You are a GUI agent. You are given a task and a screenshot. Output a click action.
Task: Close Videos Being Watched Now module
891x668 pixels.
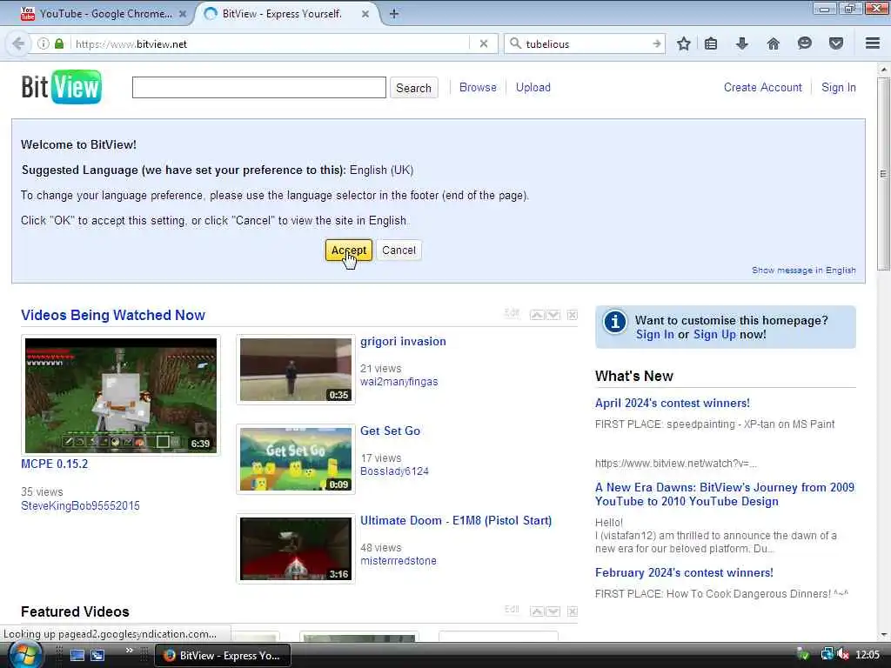(573, 315)
